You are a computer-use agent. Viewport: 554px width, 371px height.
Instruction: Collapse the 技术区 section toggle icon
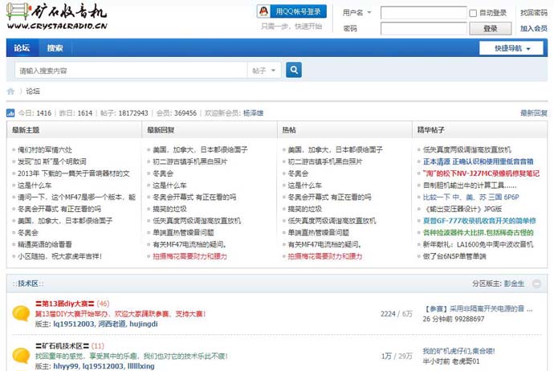coord(536,283)
